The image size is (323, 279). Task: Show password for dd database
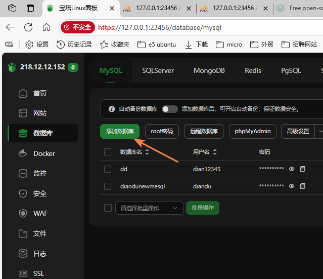pos(292,169)
